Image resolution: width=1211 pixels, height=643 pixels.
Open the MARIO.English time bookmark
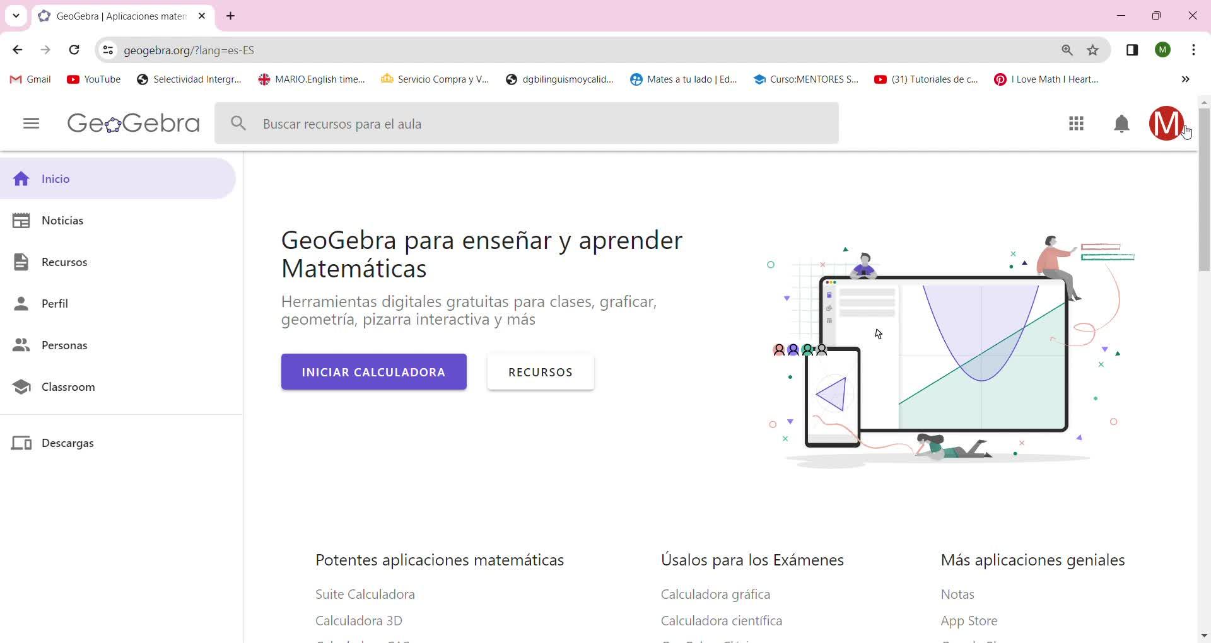(x=312, y=79)
